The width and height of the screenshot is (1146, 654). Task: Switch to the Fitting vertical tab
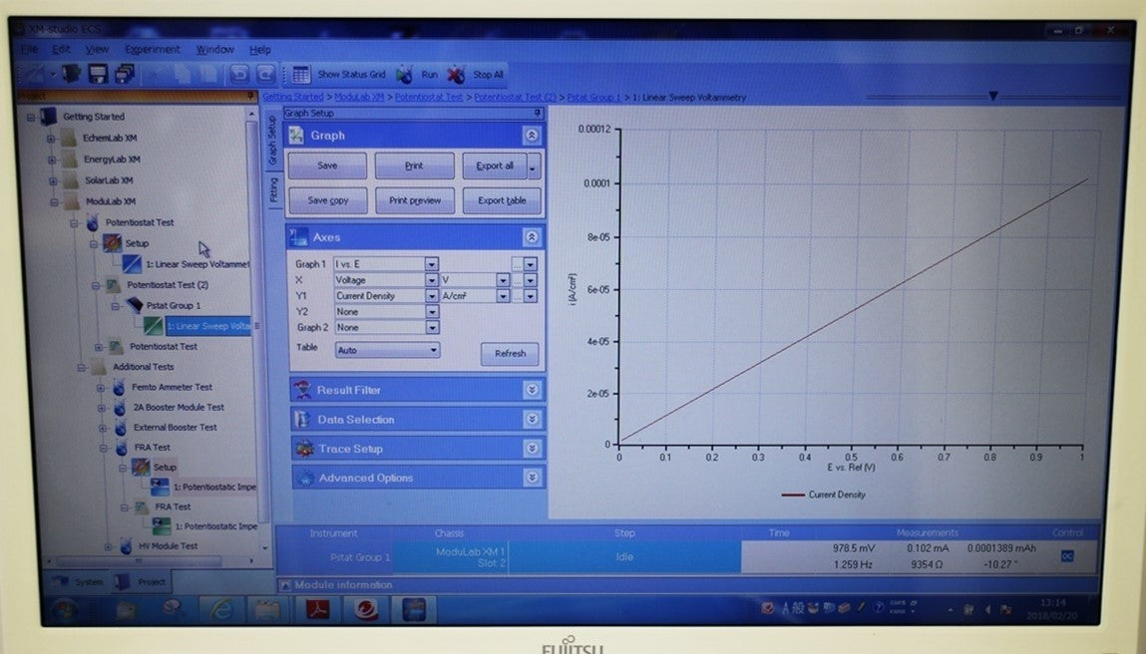(274, 189)
